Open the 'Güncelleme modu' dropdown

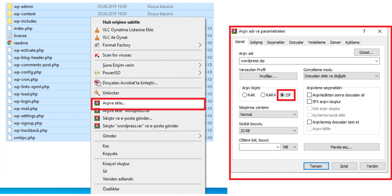click(341, 76)
